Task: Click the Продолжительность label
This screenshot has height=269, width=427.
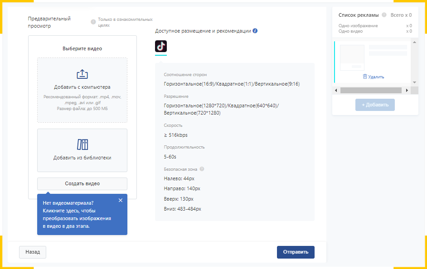Action: tap(184, 147)
